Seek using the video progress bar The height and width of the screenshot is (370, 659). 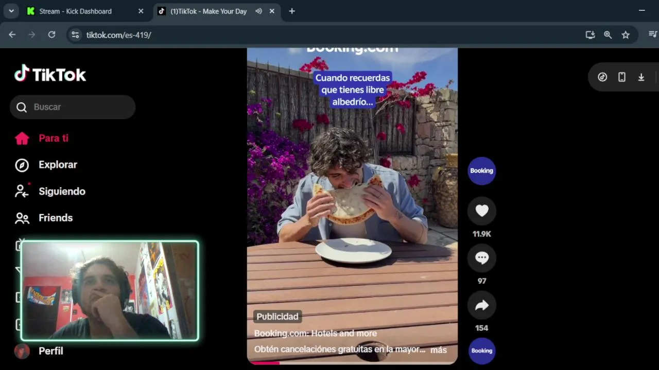pyautogui.click(x=352, y=363)
